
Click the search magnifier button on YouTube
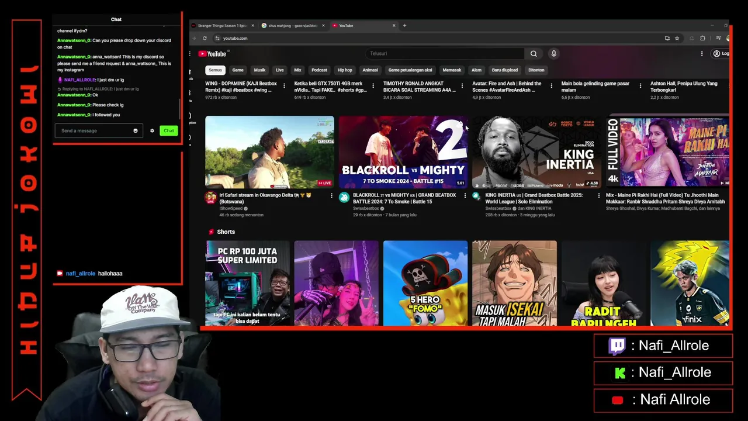point(534,54)
